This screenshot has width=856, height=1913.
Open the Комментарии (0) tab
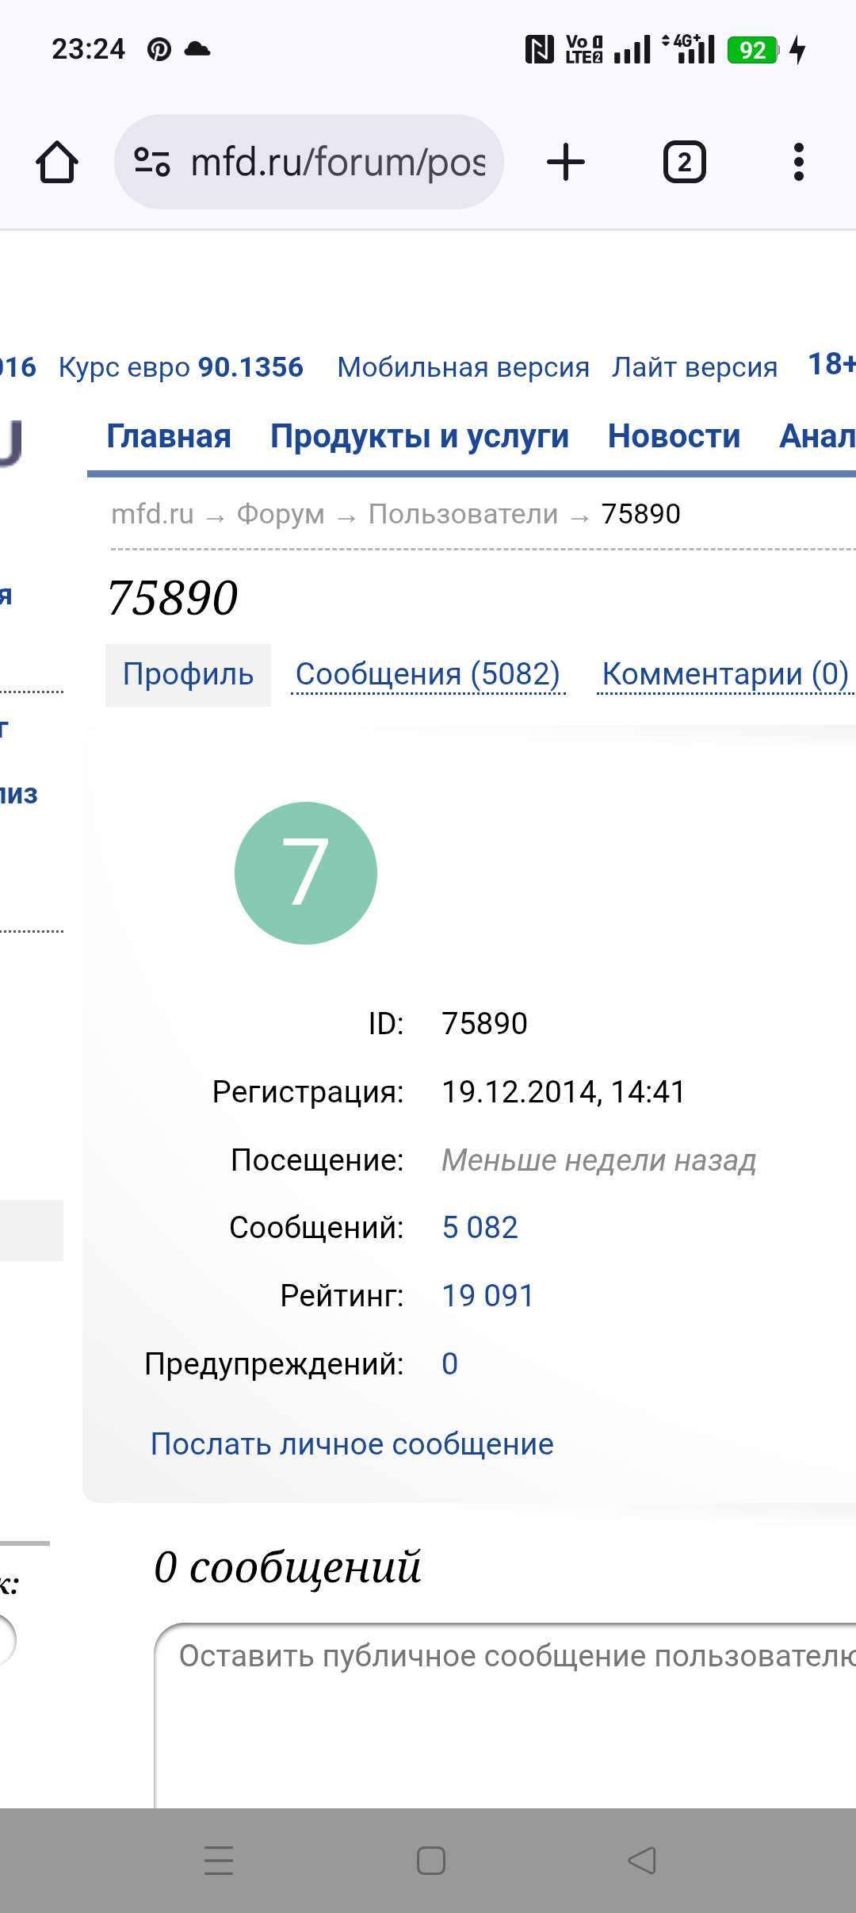(x=725, y=675)
